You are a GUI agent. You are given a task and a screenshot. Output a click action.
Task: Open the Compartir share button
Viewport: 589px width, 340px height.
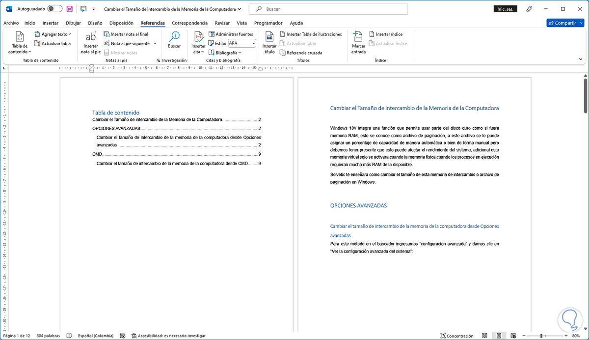coord(565,23)
